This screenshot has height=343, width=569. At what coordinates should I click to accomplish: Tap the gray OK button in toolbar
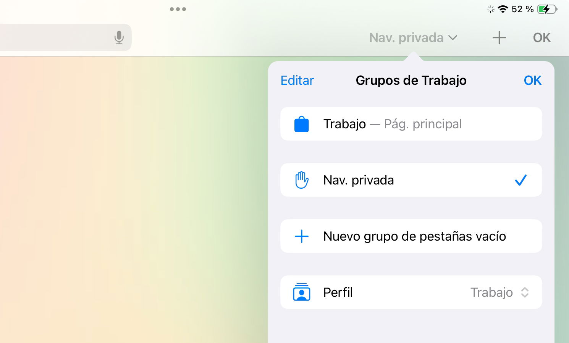pos(542,37)
